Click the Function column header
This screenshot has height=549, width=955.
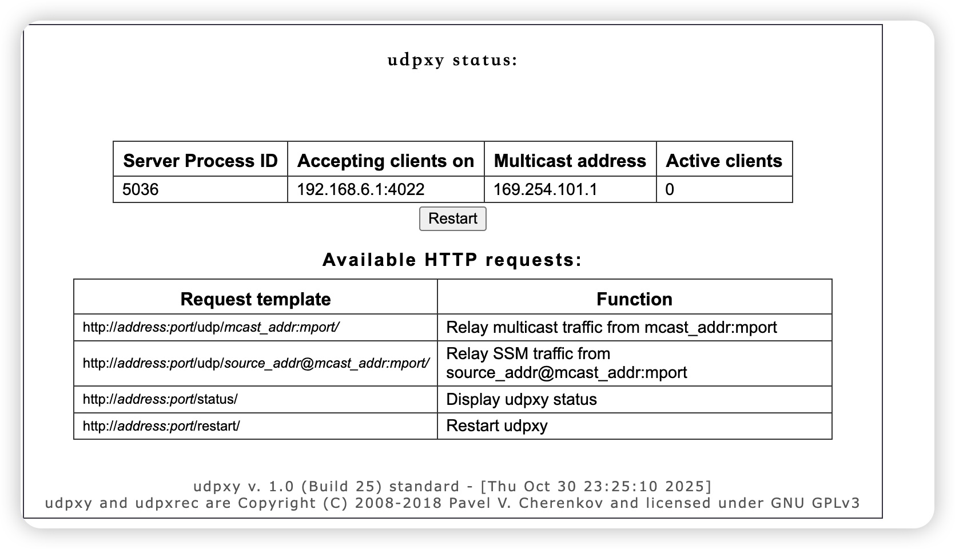tap(634, 299)
